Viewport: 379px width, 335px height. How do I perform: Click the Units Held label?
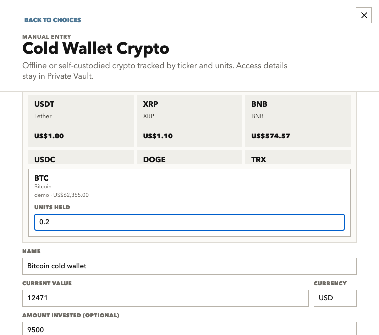pos(52,207)
